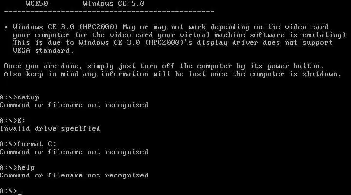Image resolution: width=351 pixels, height=195 pixels.
Task: Click the "Windows CE 5.0" heading text
Action: click(114, 3)
